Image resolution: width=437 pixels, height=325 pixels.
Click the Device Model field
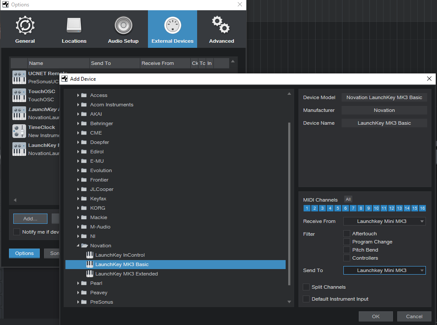(x=384, y=97)
